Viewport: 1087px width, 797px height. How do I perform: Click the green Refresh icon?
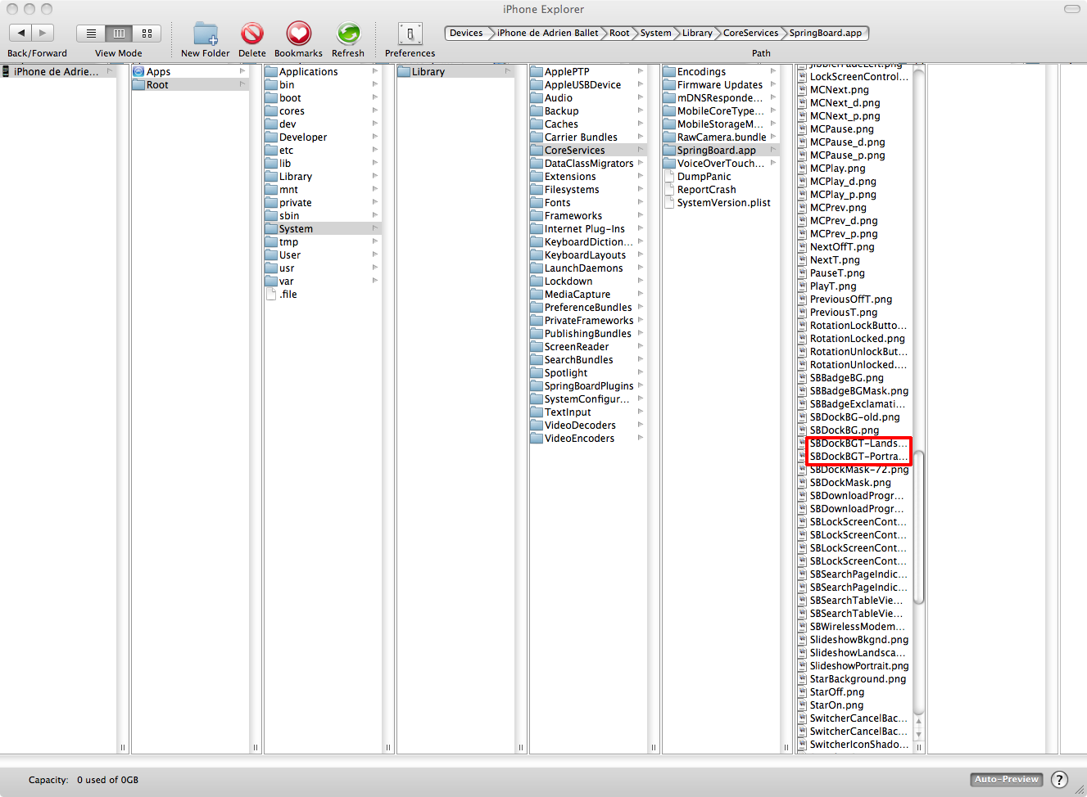point(348,34)
